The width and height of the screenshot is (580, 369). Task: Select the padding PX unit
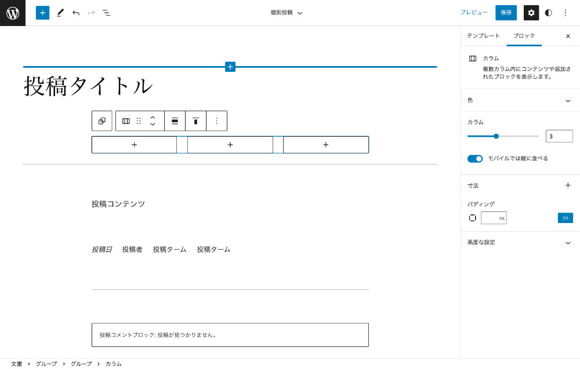pyautogui.click(x=502, y=218)
